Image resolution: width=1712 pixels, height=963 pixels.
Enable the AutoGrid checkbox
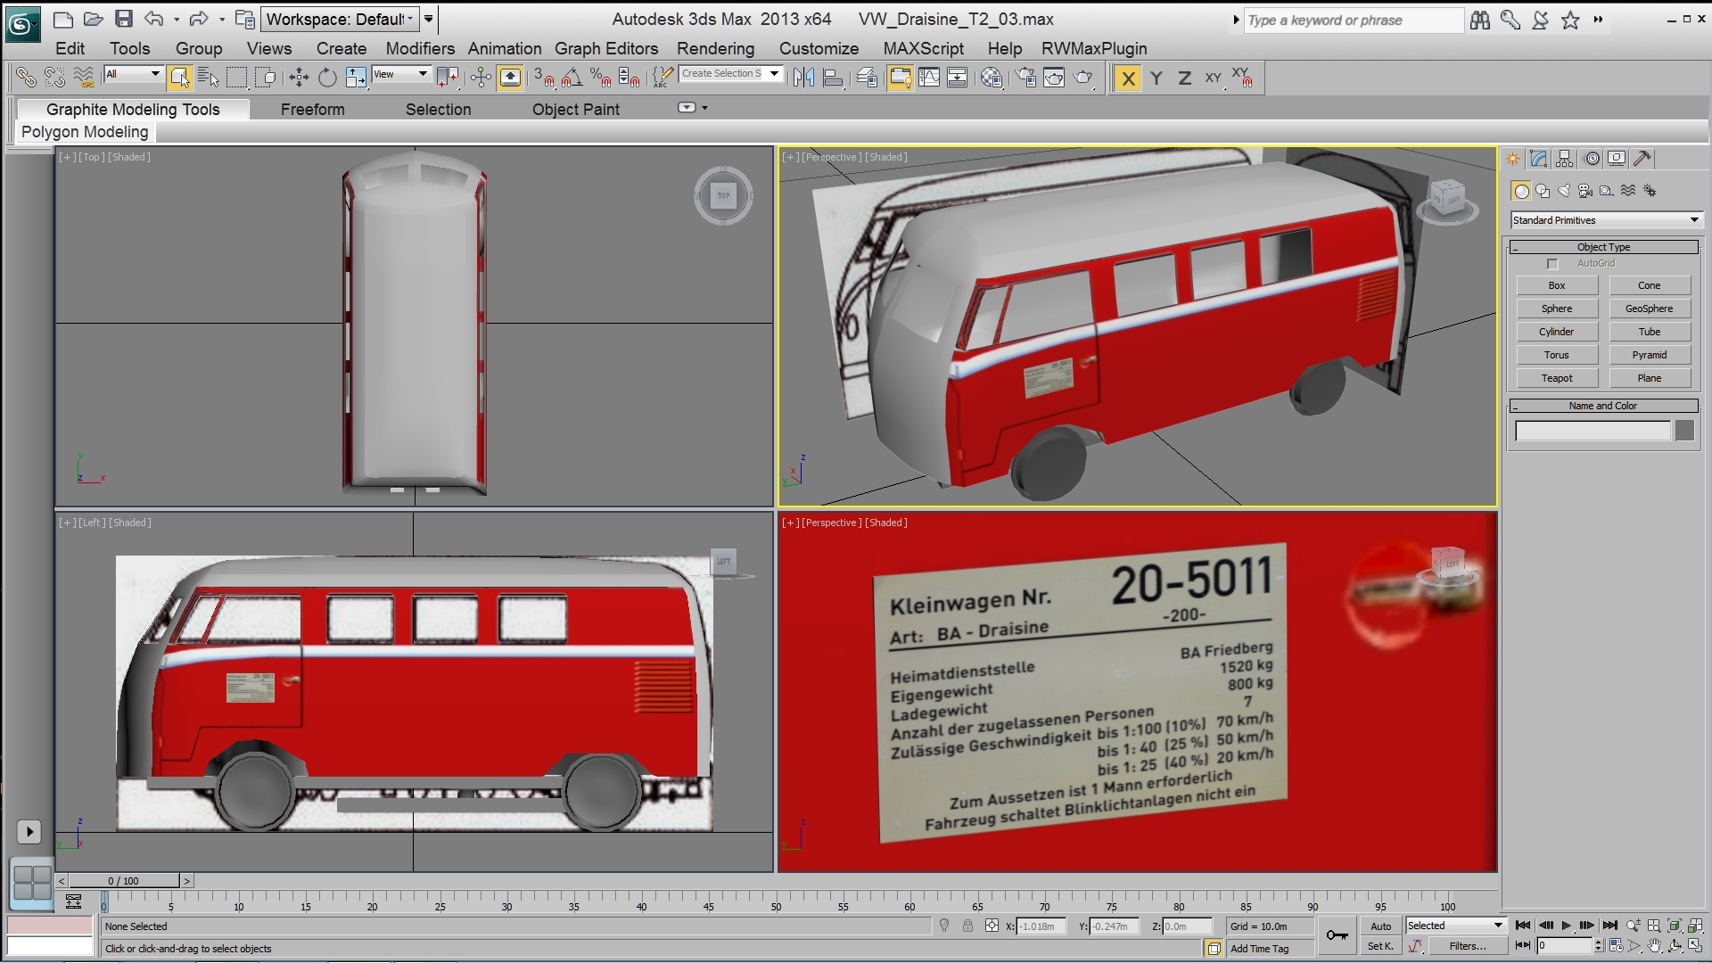[x=1552, y=264]
